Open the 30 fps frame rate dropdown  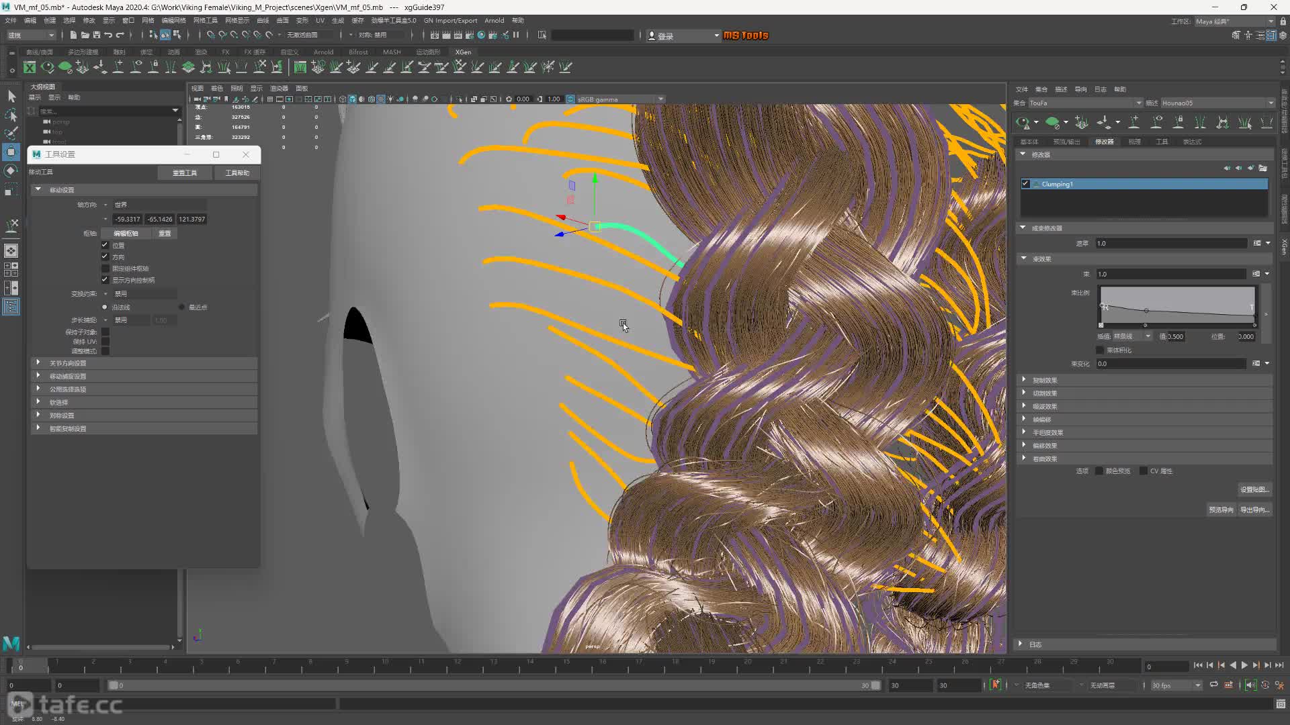1176,685
